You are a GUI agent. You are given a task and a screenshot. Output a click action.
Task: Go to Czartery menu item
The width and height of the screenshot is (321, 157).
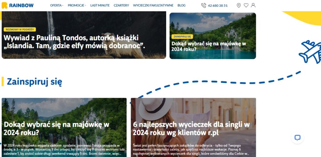click(121, 6)
